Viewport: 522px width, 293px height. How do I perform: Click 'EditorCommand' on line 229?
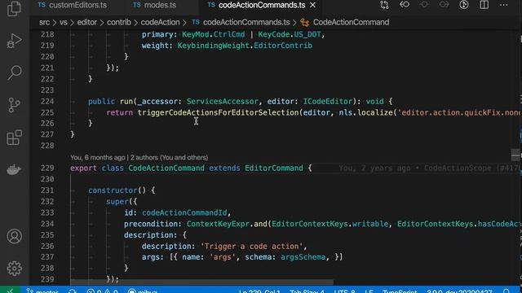(274, 168)
